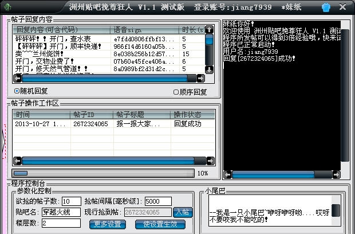Click right arrow of reply list horizontal scrollbar

200,78
